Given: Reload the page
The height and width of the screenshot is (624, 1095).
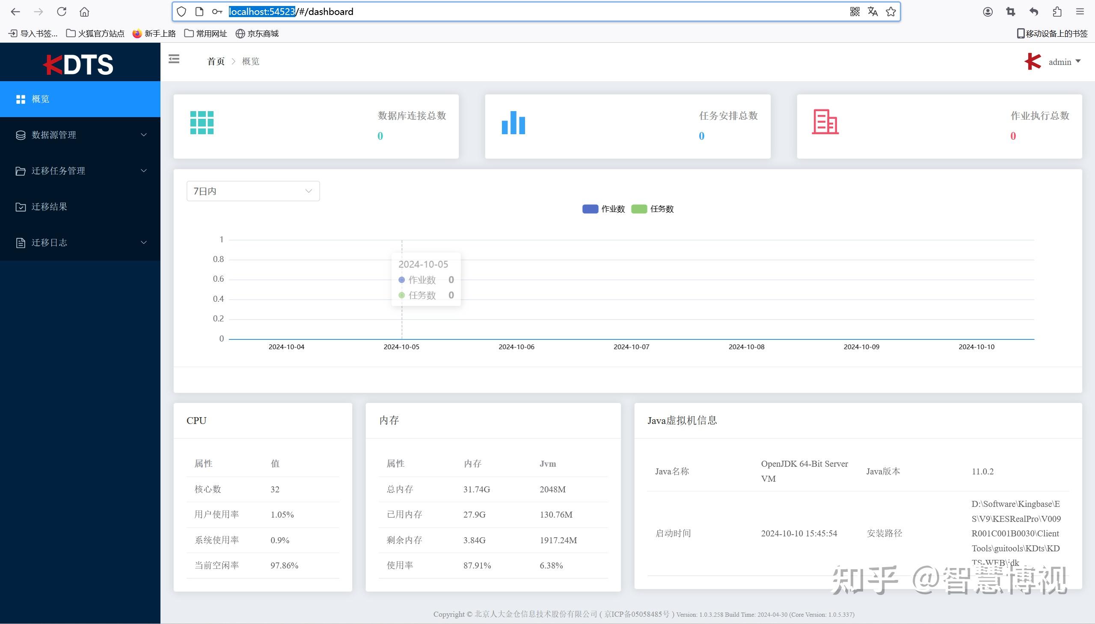Looking at the screenshot, I should pyautogui.click(x=61, y=12).
